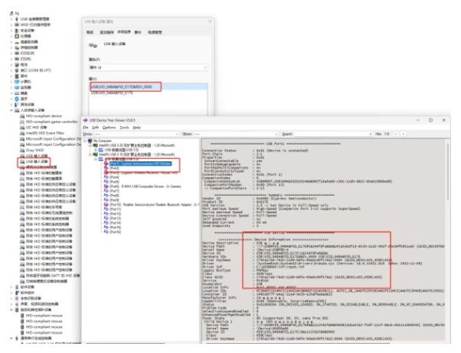Click the 键盘 keyboard category icon
This screenshot has height=353, width=461.
17,93
